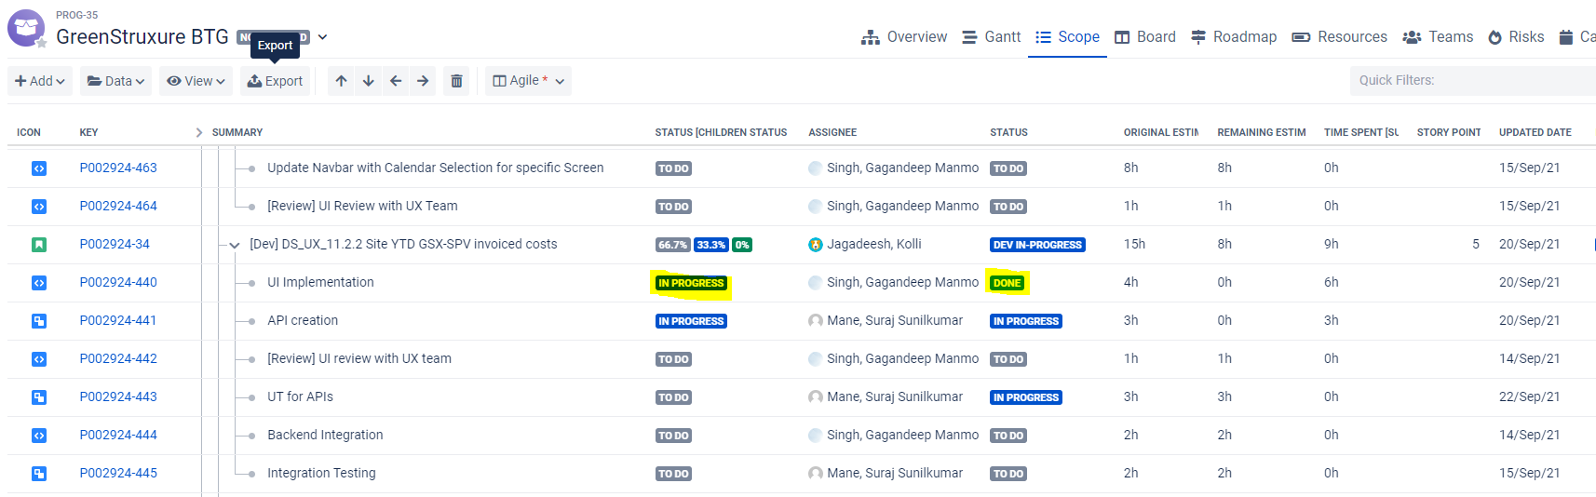Click the subtask icon for P002924-441

pyautogui.click(x=39, y=321)
